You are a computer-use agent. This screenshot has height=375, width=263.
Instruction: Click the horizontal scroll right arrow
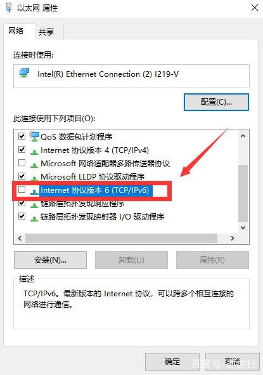232,238
